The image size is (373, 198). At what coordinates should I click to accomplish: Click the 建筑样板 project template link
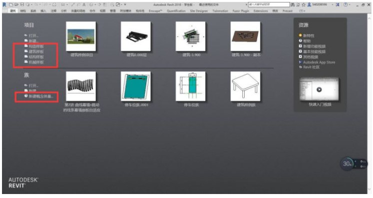tap(34, 51)
